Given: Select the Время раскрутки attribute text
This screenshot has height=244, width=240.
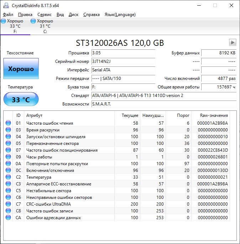Looking at the screenshot, I should coord(43,130).
